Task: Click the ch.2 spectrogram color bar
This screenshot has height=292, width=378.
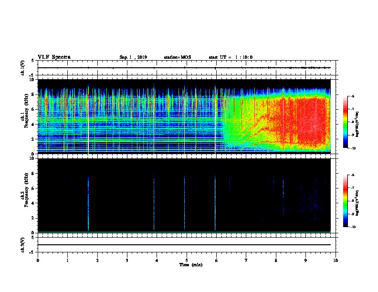Action: pos(345,201)
